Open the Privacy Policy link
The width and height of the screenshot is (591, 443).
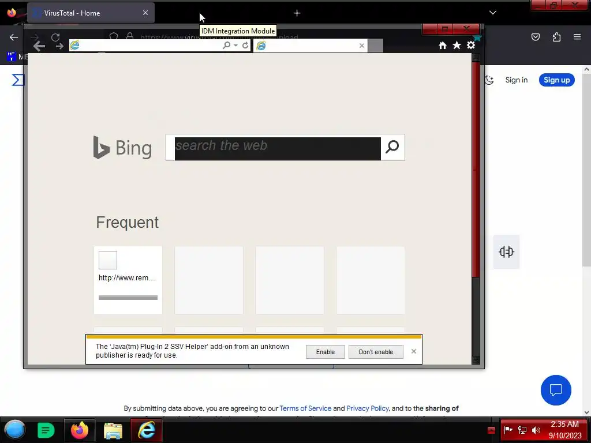(x=368, y=408)
